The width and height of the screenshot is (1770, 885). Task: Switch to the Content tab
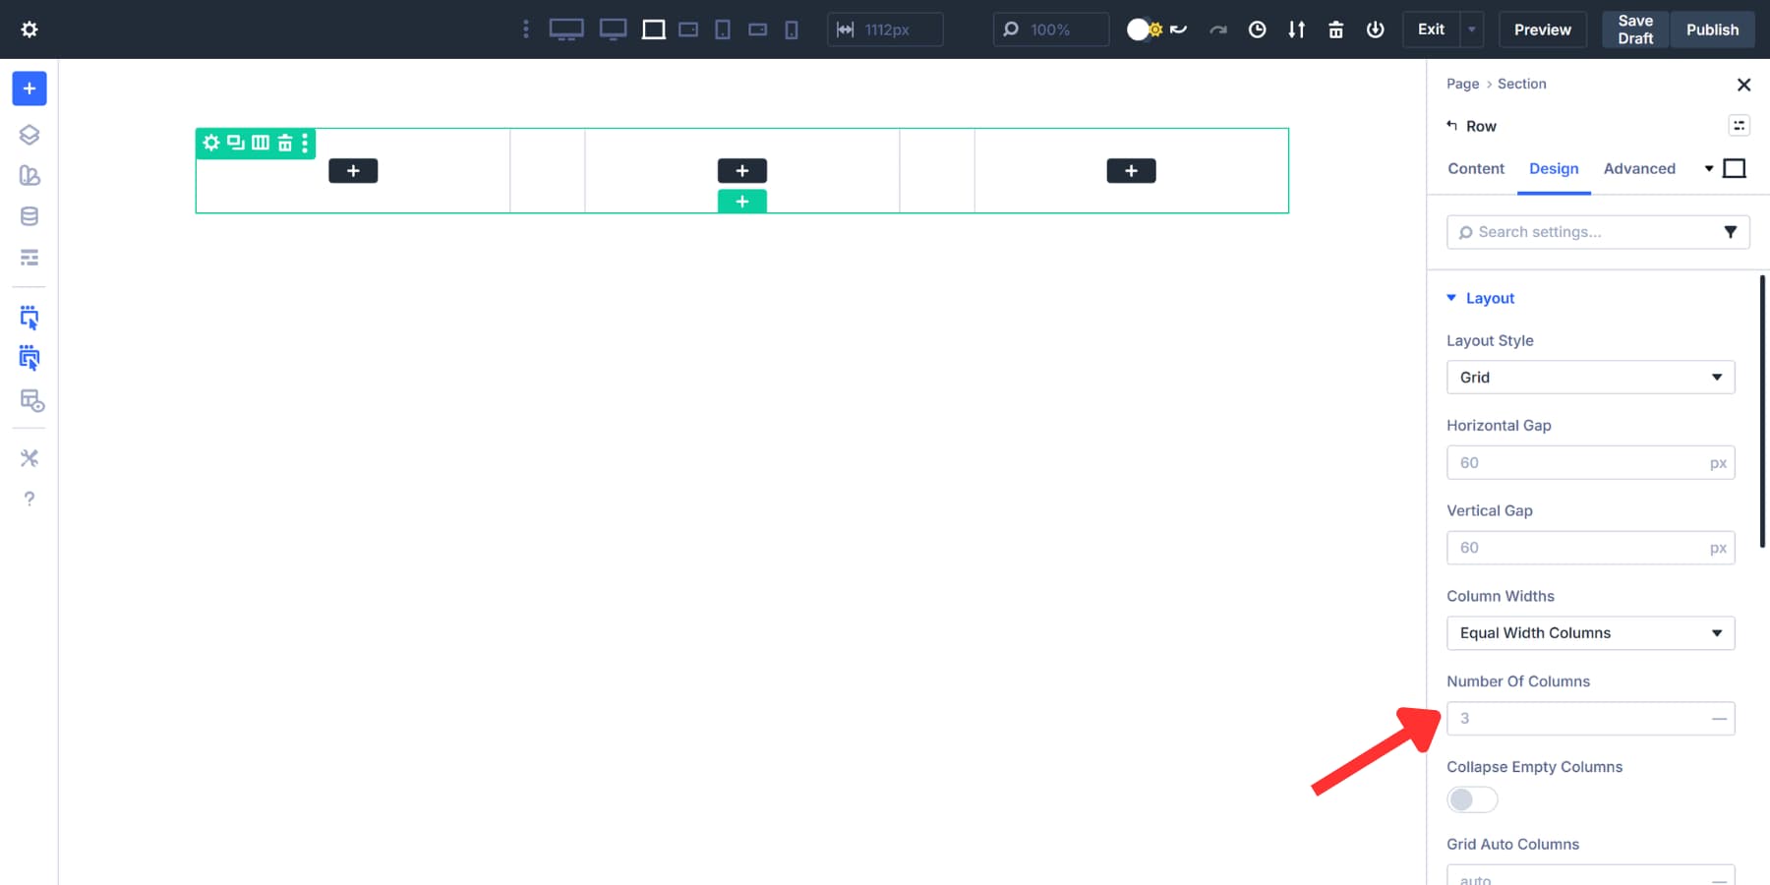1475,168
